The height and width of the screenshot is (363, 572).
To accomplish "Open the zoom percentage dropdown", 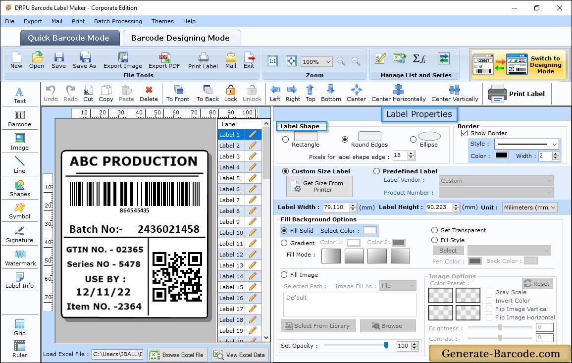I will [328, 61].
